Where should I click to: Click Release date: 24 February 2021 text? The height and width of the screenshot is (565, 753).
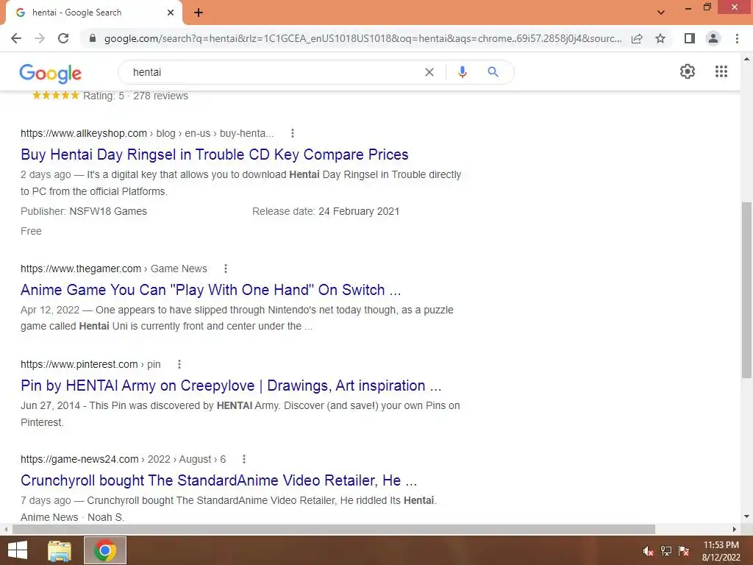click(326, 211)
